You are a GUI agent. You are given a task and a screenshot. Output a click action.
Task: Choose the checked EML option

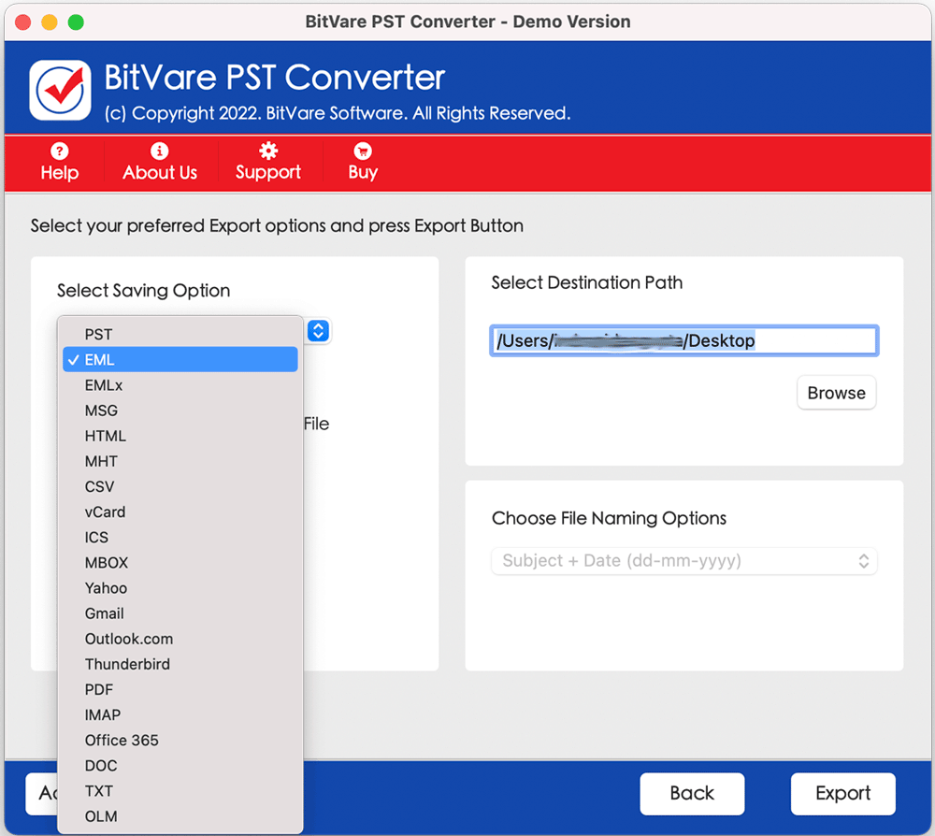99,360
